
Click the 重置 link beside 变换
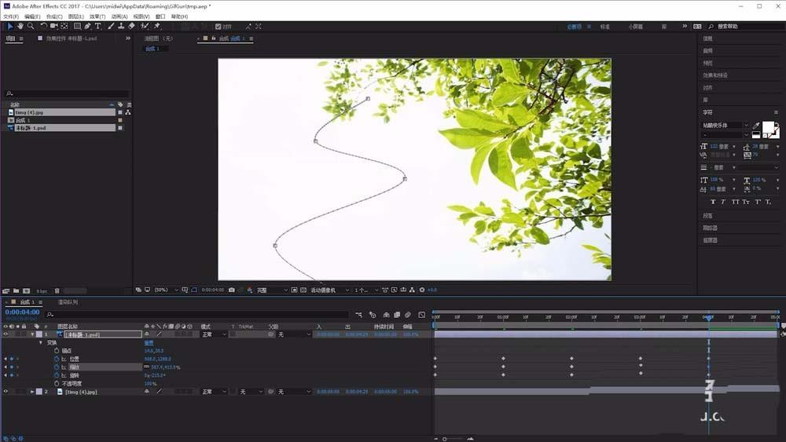tap(148, 342)
